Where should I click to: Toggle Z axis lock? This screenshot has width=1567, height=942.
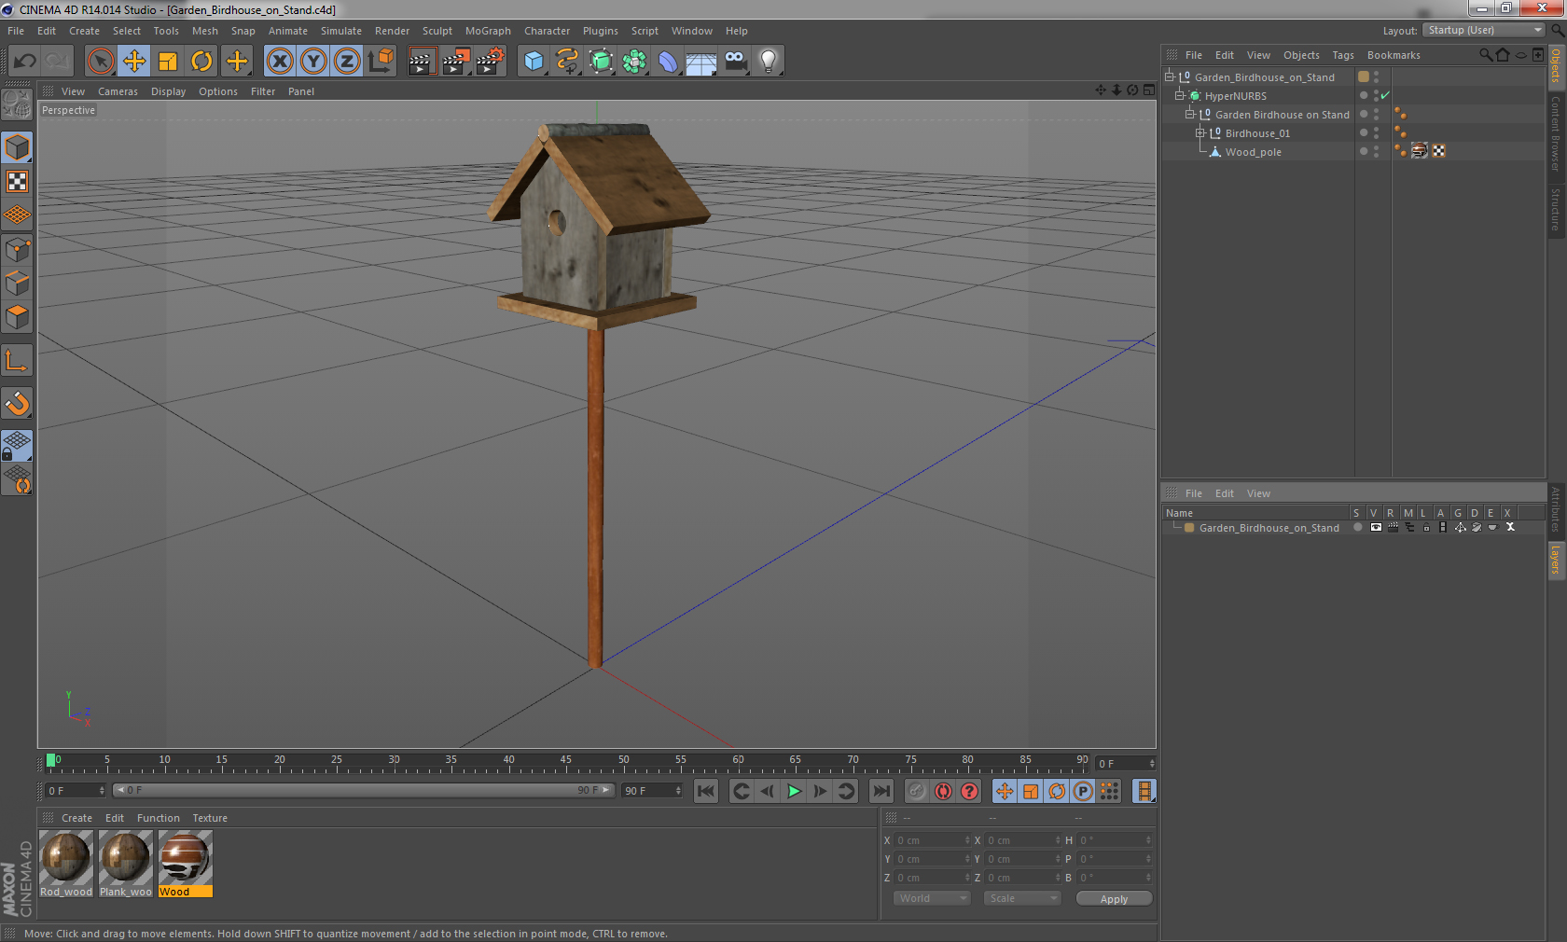pyautogui.click(x=347, y=62)
